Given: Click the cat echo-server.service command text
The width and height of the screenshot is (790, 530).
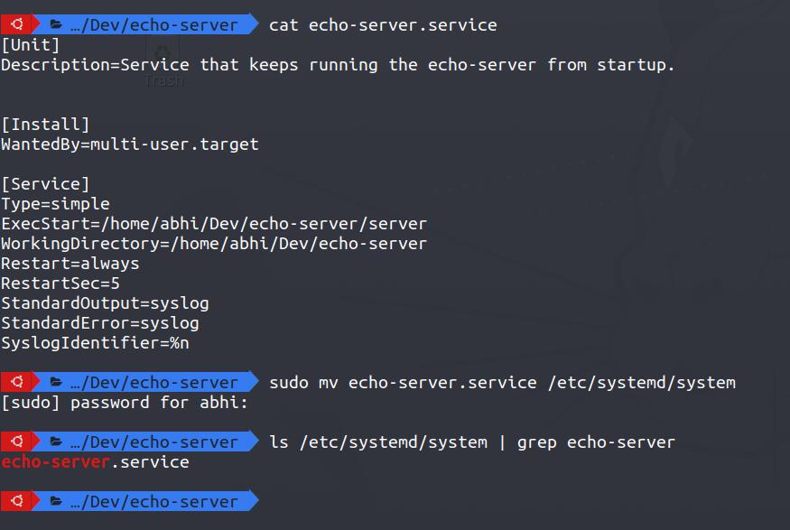Looking at the screenshot, I should tap(383, 24).
